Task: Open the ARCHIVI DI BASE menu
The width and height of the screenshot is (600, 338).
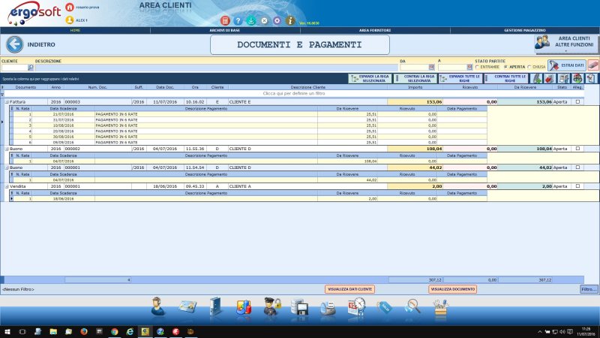Action: pyautogui.click(x=224, y=30)
